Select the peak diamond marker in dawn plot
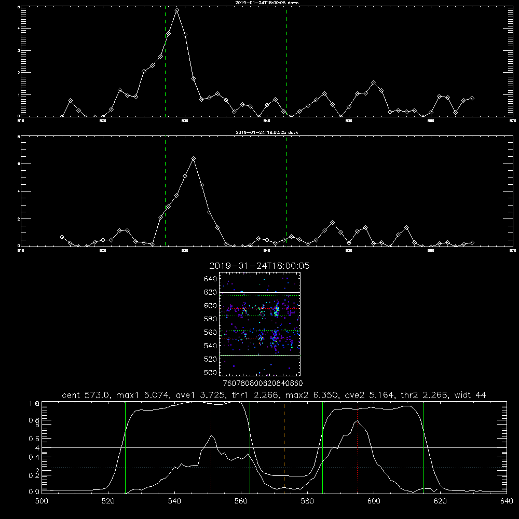This screenshot has height=519, width=519. [177, 10]
